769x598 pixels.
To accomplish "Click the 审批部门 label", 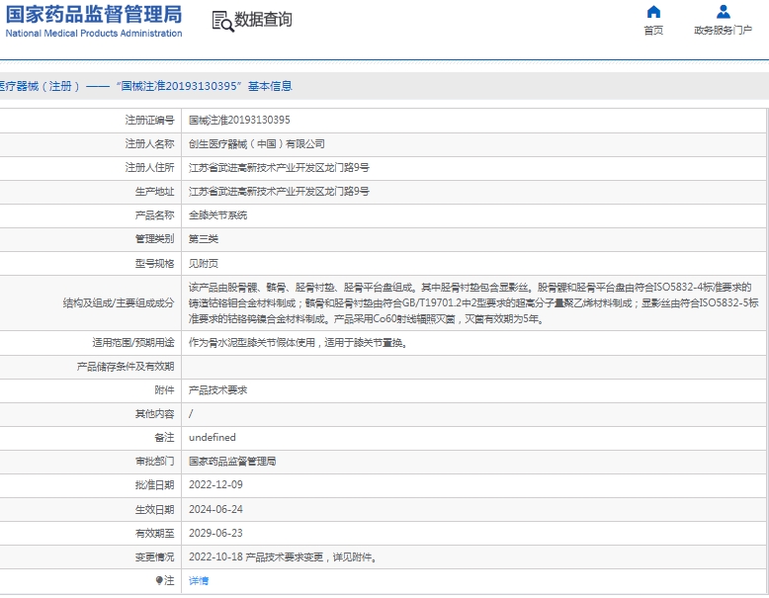I will (154, 462).
